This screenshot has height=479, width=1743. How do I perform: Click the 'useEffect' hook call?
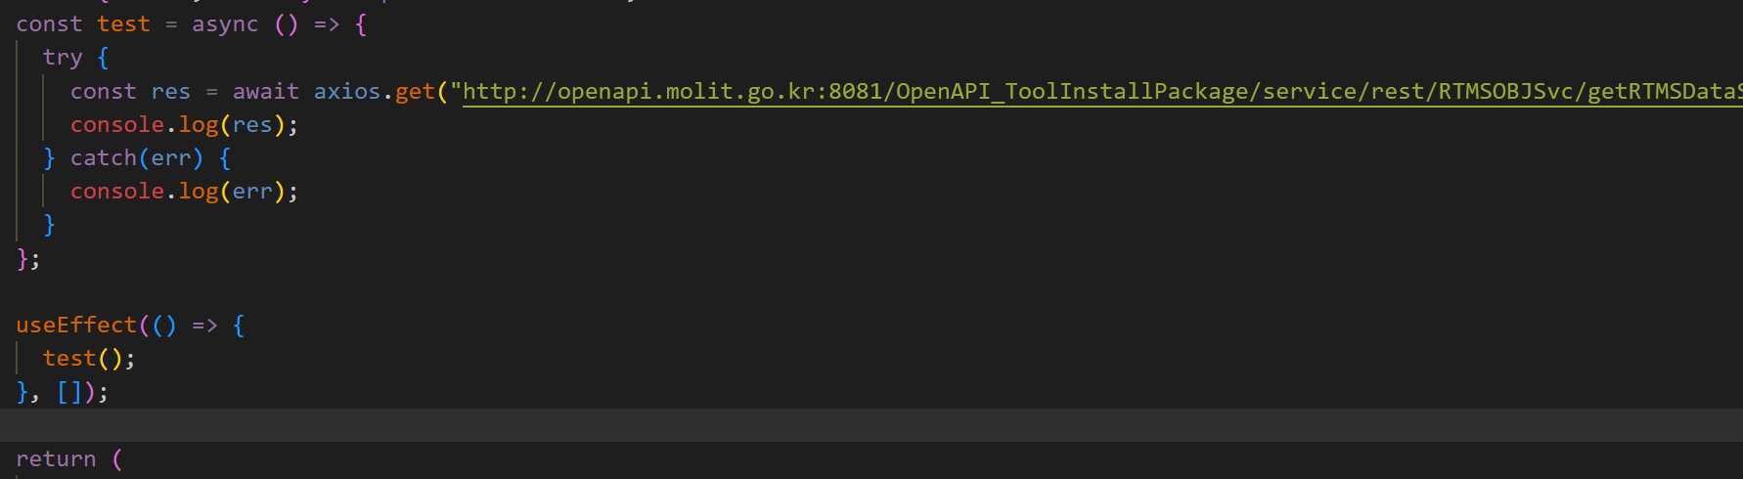76,325
